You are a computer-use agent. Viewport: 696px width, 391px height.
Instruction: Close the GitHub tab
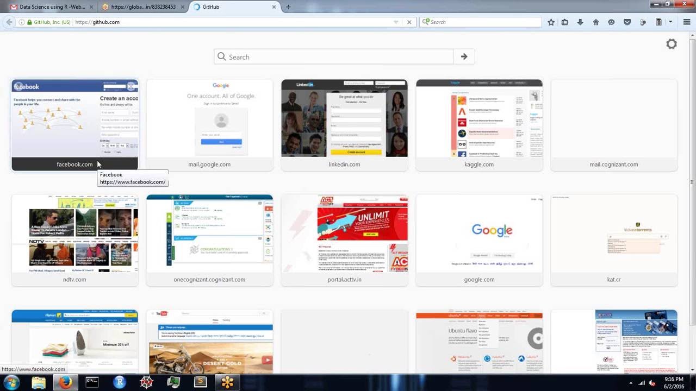tap(274, 7)
